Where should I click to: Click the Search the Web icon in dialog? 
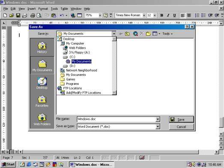coord(135,34)
